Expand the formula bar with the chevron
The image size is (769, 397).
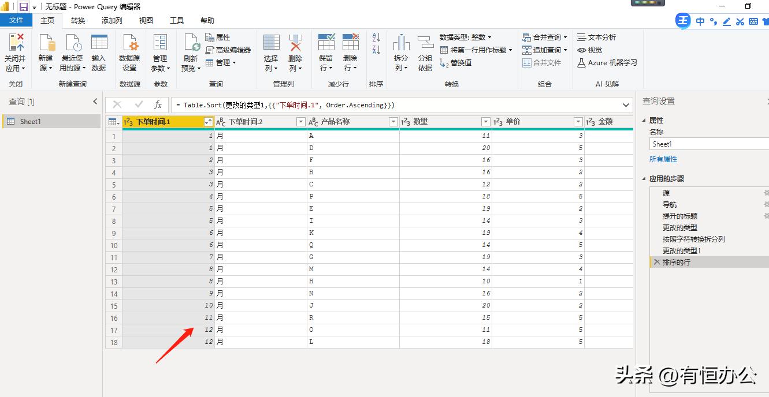tap(625, 105)
